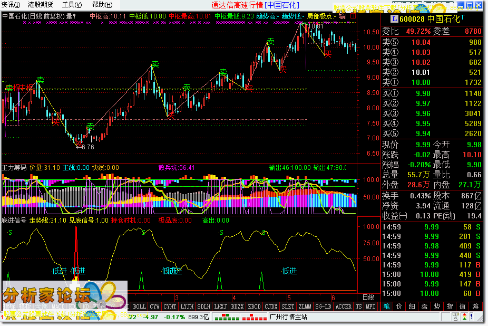Click the green-red market breadth indicator bars
The height and width of the screenshot is (326, 488).
(x=241, y=317)
